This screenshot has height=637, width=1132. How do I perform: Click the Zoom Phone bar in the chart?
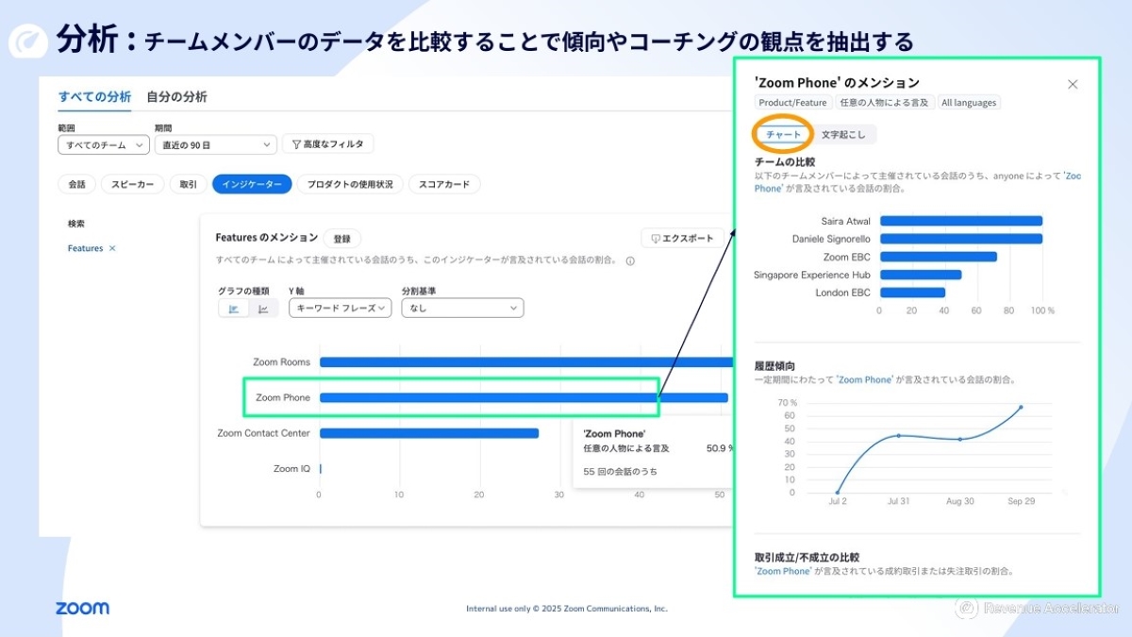pyautogui.click(x=524, y=397)
